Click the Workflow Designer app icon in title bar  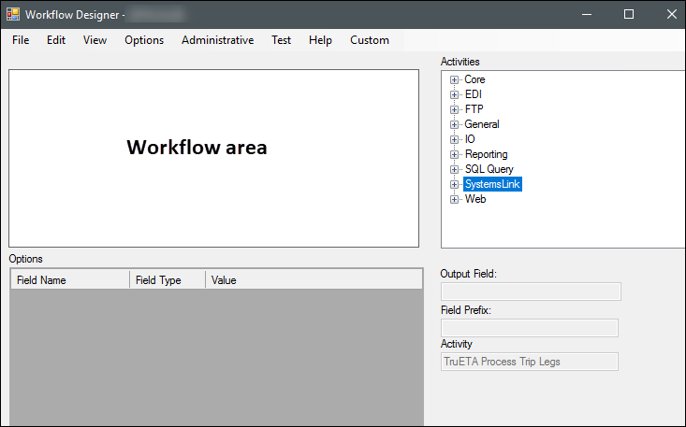click(x=13, y=14)
